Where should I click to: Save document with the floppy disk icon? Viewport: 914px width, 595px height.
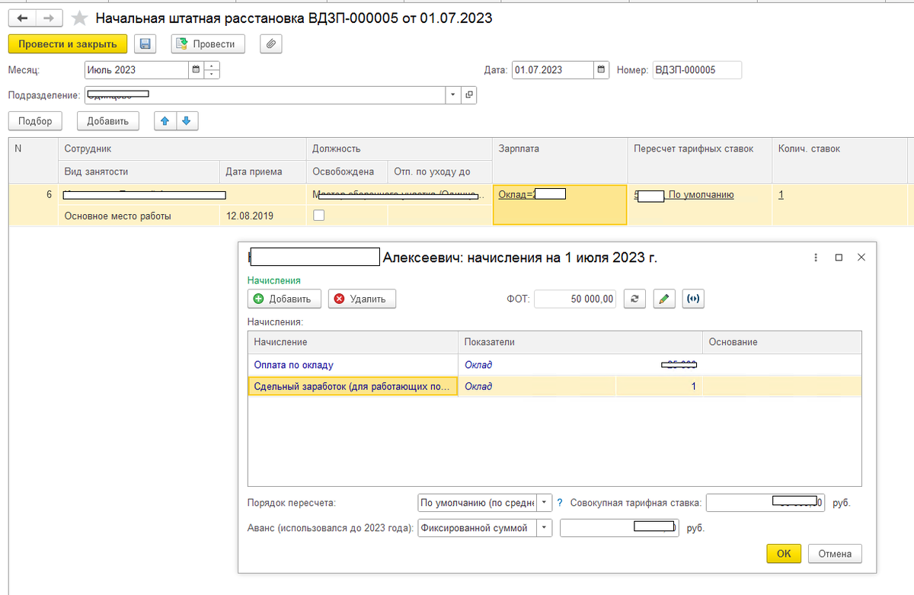pyautogui.click(x=145, y=44)
